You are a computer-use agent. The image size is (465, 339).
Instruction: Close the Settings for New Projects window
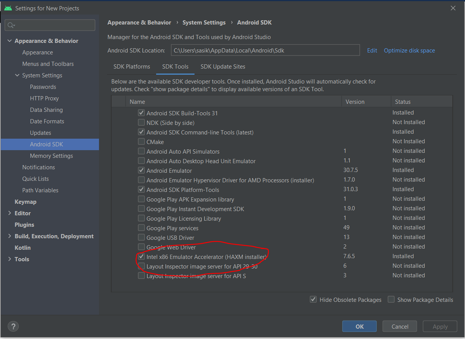[453, 8]
